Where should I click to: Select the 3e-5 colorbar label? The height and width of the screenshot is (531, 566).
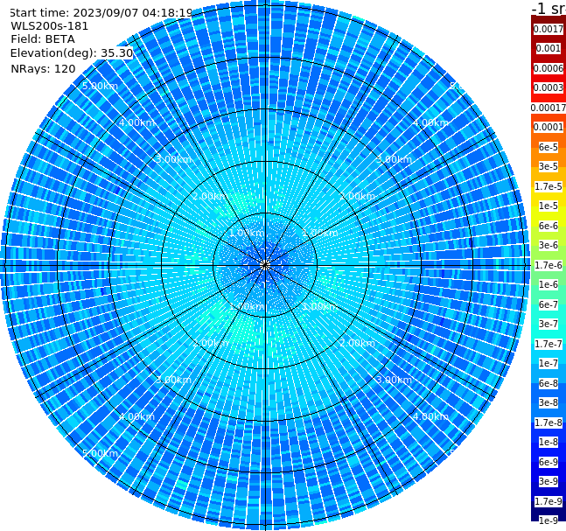click(549, 166)
